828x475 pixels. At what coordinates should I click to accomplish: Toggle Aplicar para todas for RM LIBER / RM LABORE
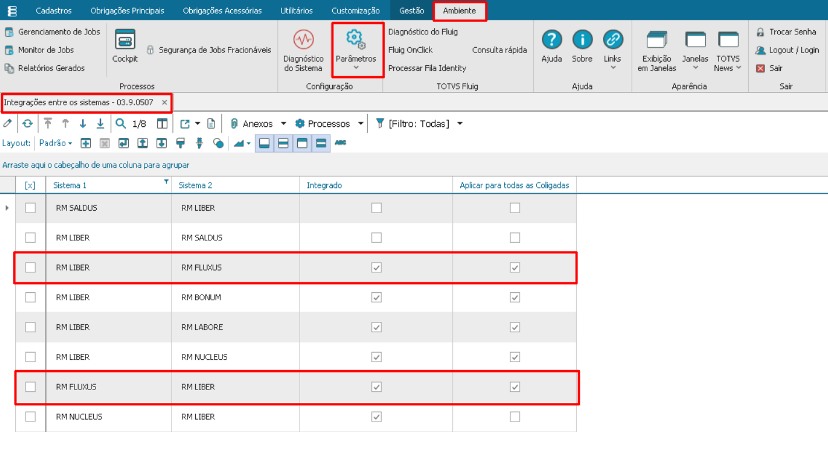[515, 327]
